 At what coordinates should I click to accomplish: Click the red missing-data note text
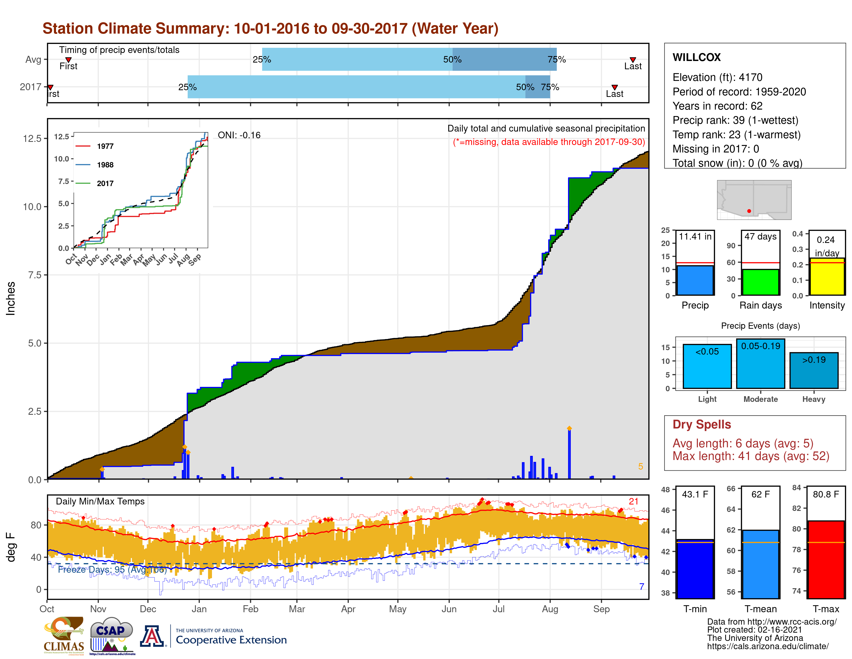[x=548, y=142]
